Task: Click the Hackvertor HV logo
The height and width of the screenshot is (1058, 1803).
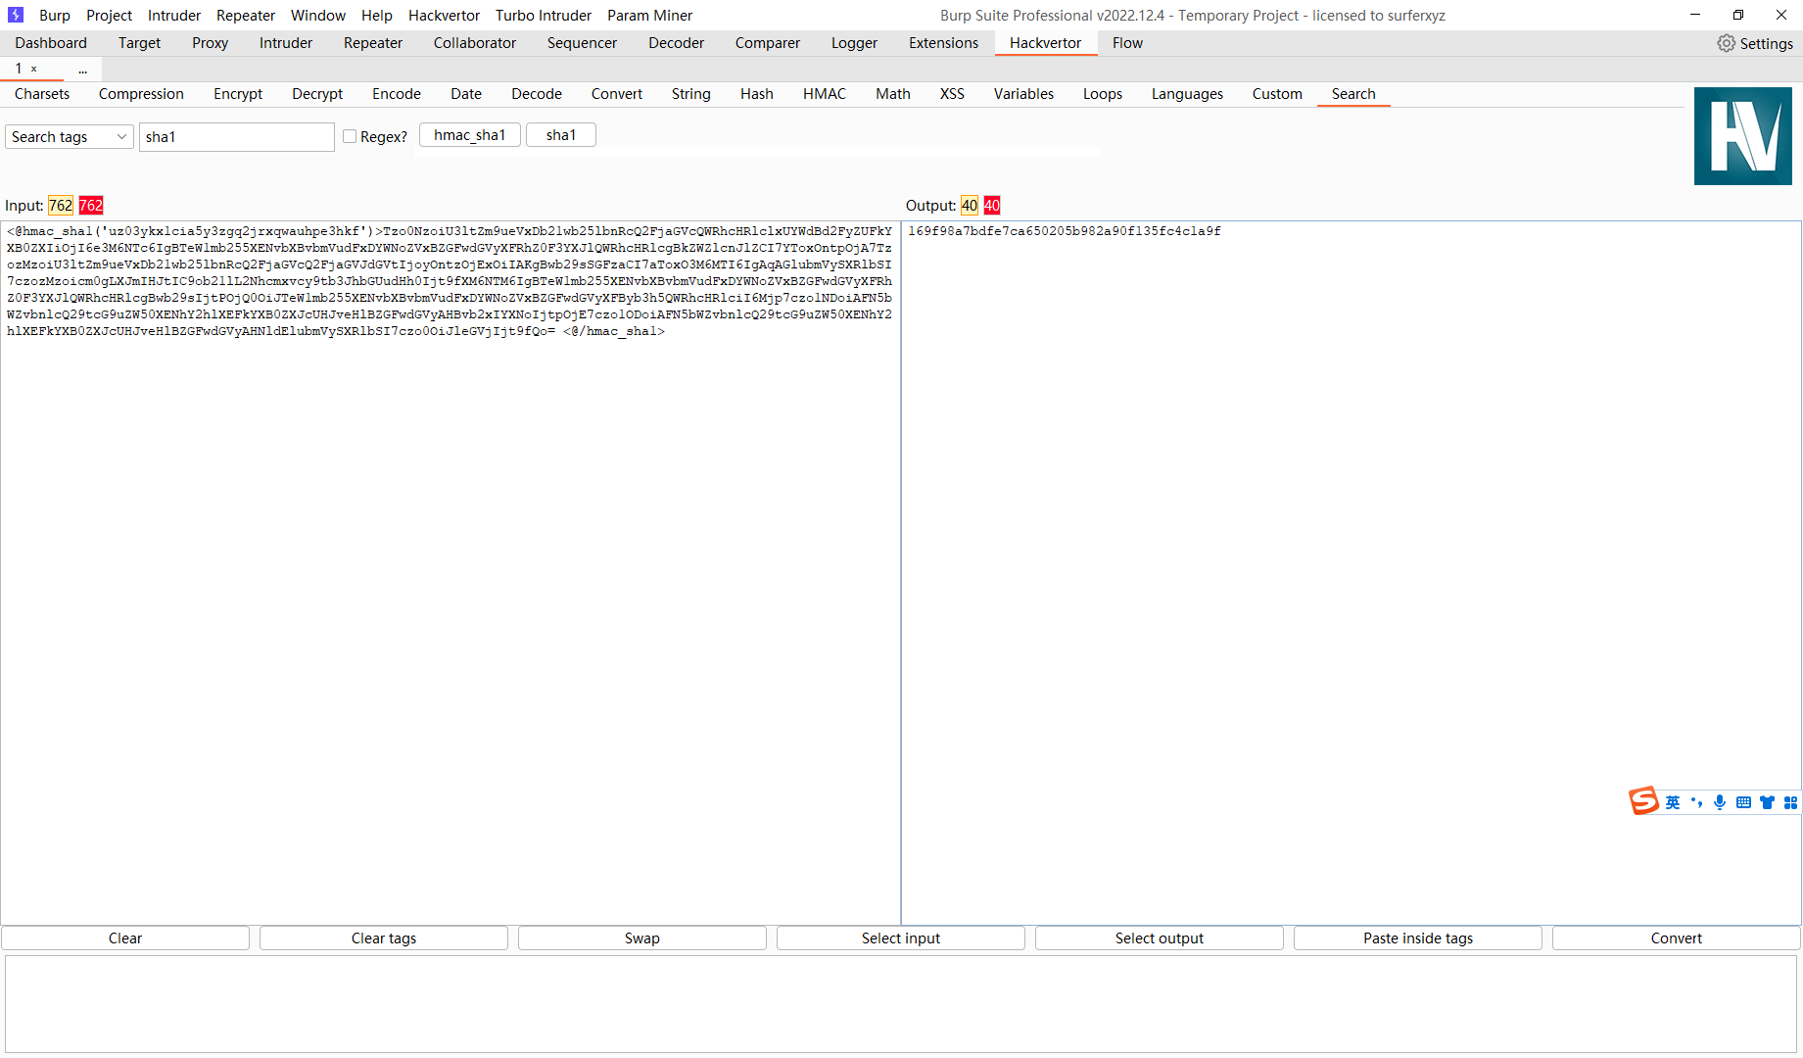Action: (x=1742, y=136)
